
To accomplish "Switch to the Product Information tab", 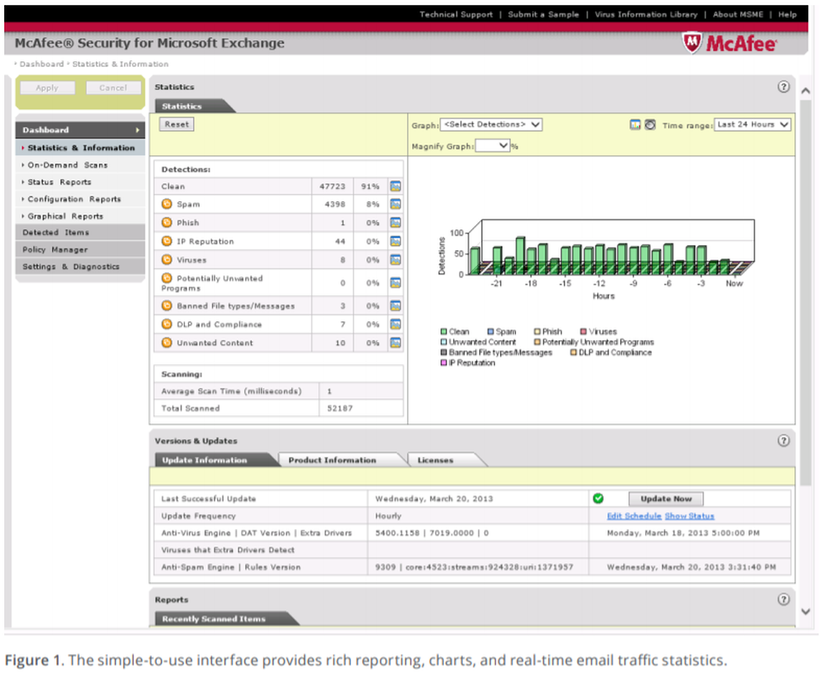I will point(340,459).
